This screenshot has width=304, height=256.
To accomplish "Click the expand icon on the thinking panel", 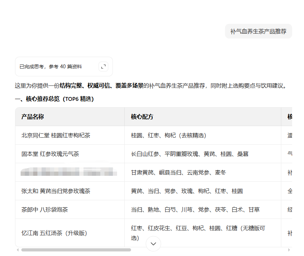I will [103, 66].
